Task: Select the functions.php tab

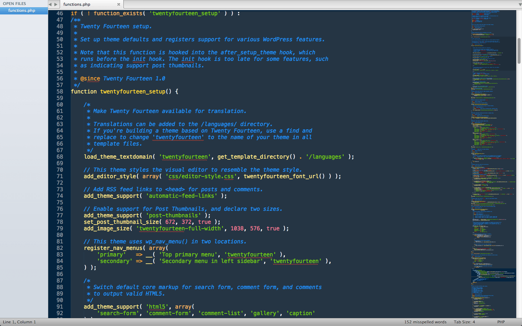Action: coord(77,4)
